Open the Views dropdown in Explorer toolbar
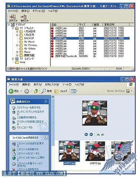139x178 pixels. tap(74, 92)
